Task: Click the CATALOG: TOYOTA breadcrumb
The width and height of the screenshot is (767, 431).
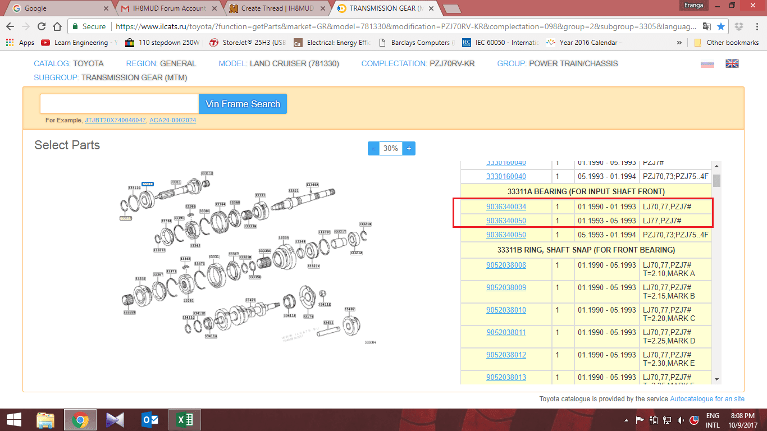Action: point(69,63)
